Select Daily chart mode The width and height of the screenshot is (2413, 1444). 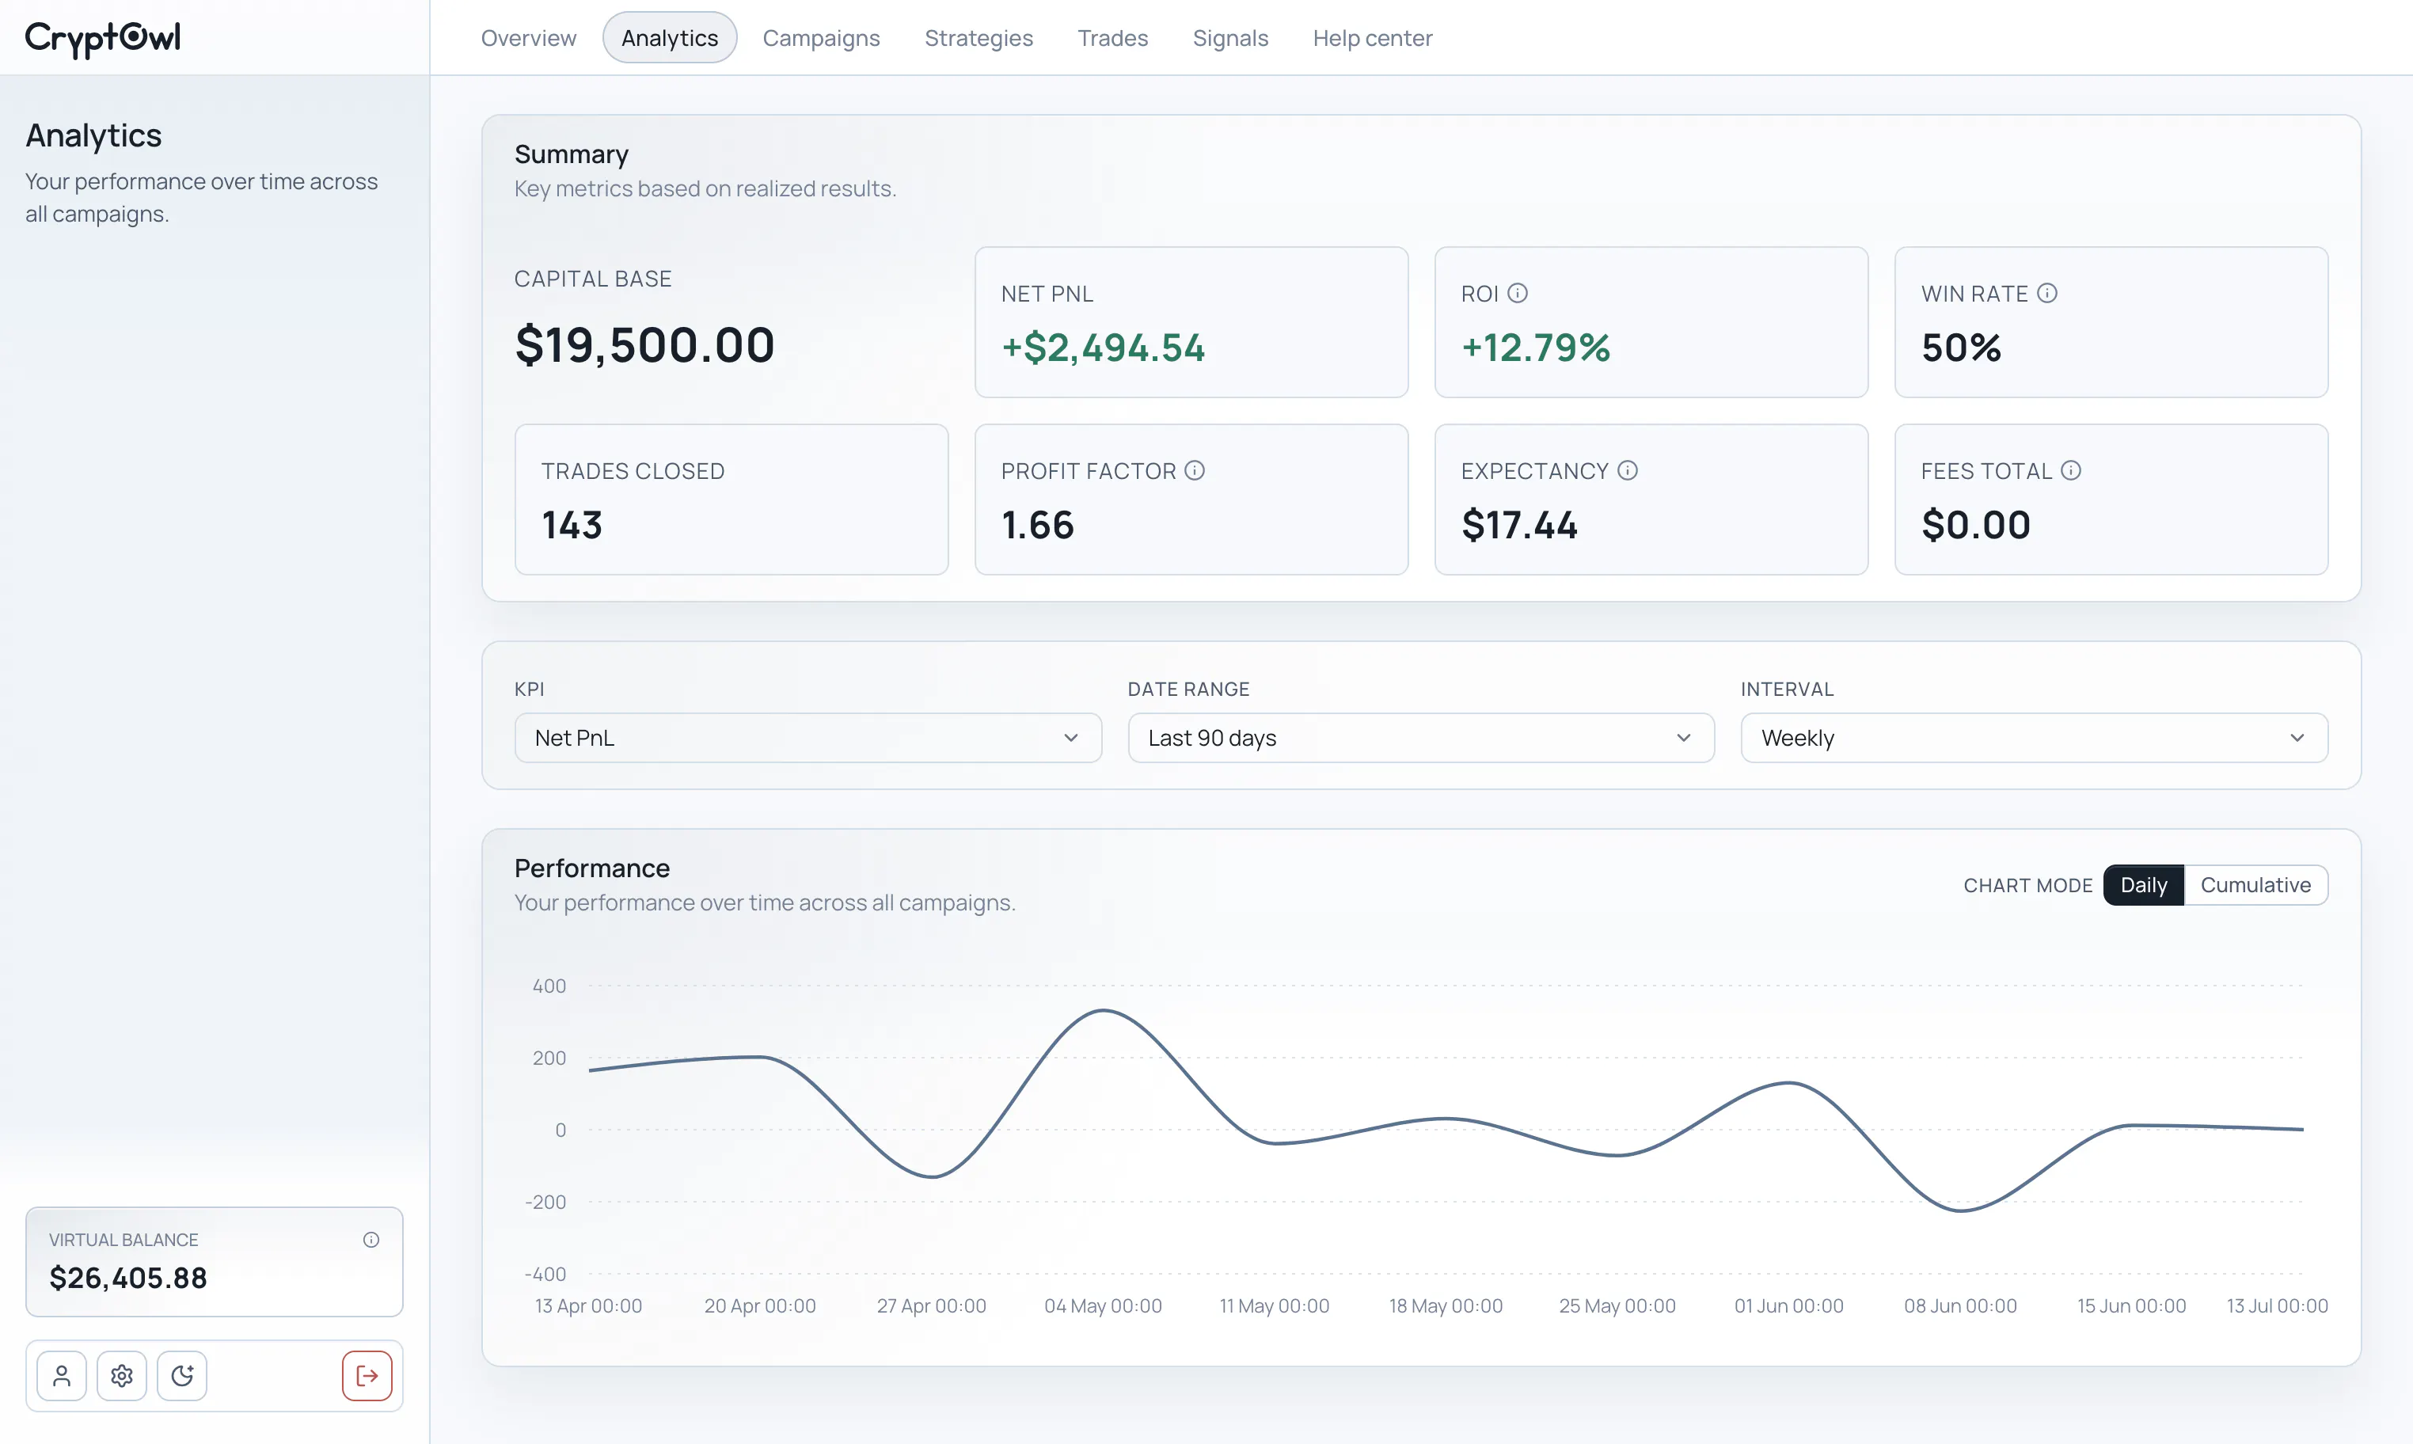2144,884
